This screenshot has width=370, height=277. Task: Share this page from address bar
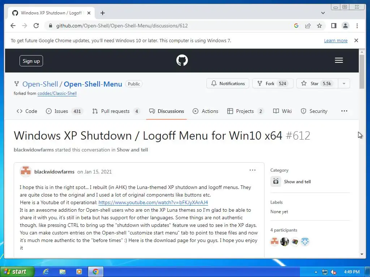[308, 26]
